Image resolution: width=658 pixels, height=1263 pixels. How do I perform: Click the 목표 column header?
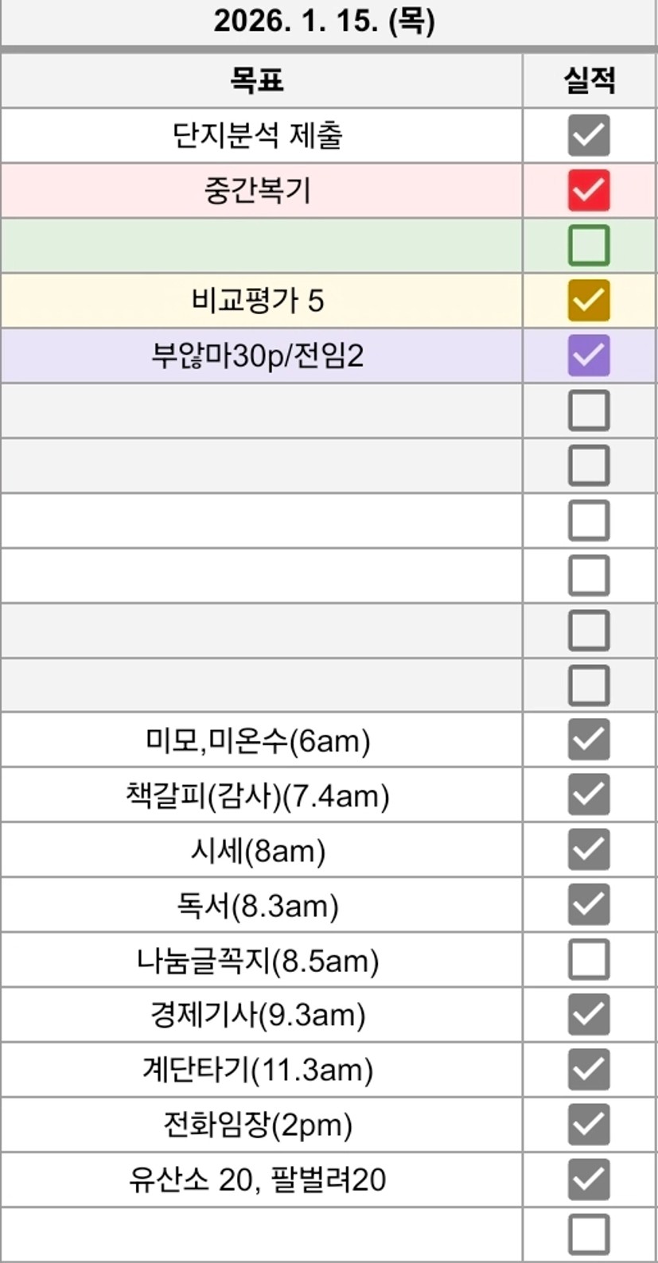tap(257, 80)
